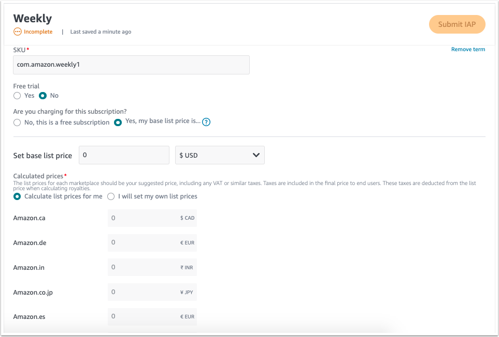
Task: Click the Amazon.ca CAD price field
Action: pyautogui.click(x=152, y=218)
